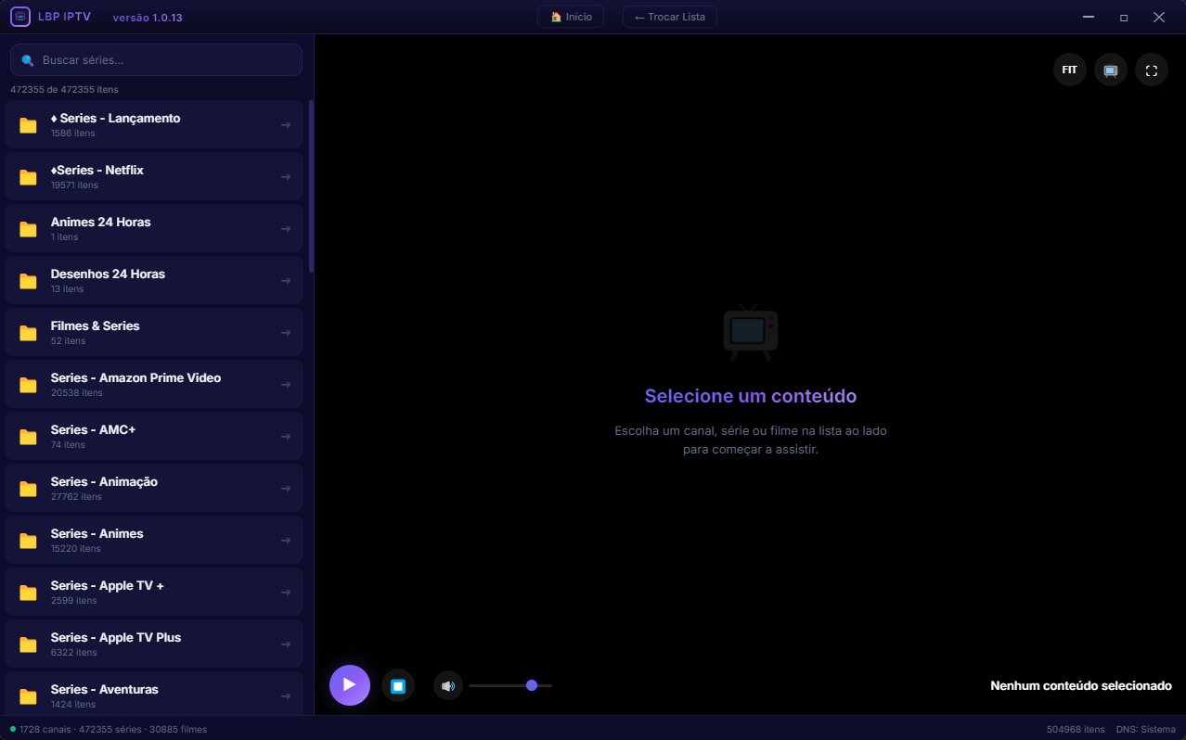The height and width of the screenshot is (740, 1186).
Task: Mute audio using the speaker icon
Action: point(448,686)
